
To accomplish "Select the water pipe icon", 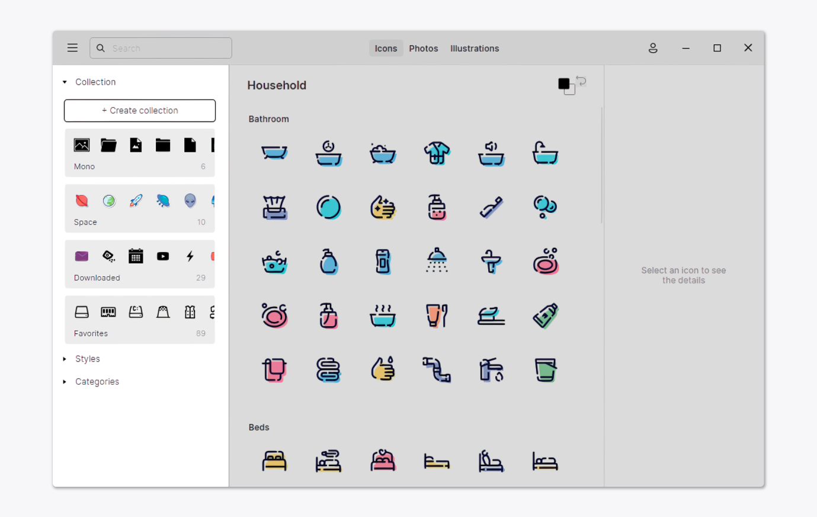I will pos(437,369).
